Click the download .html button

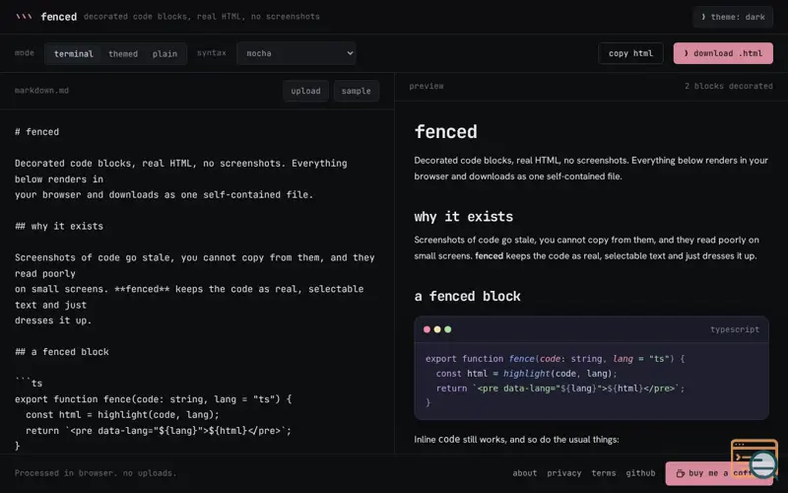tap(723, 53)
